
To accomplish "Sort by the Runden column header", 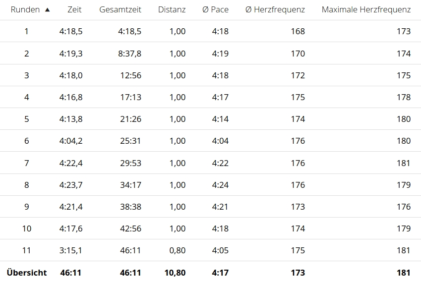I will pos(25,9).
